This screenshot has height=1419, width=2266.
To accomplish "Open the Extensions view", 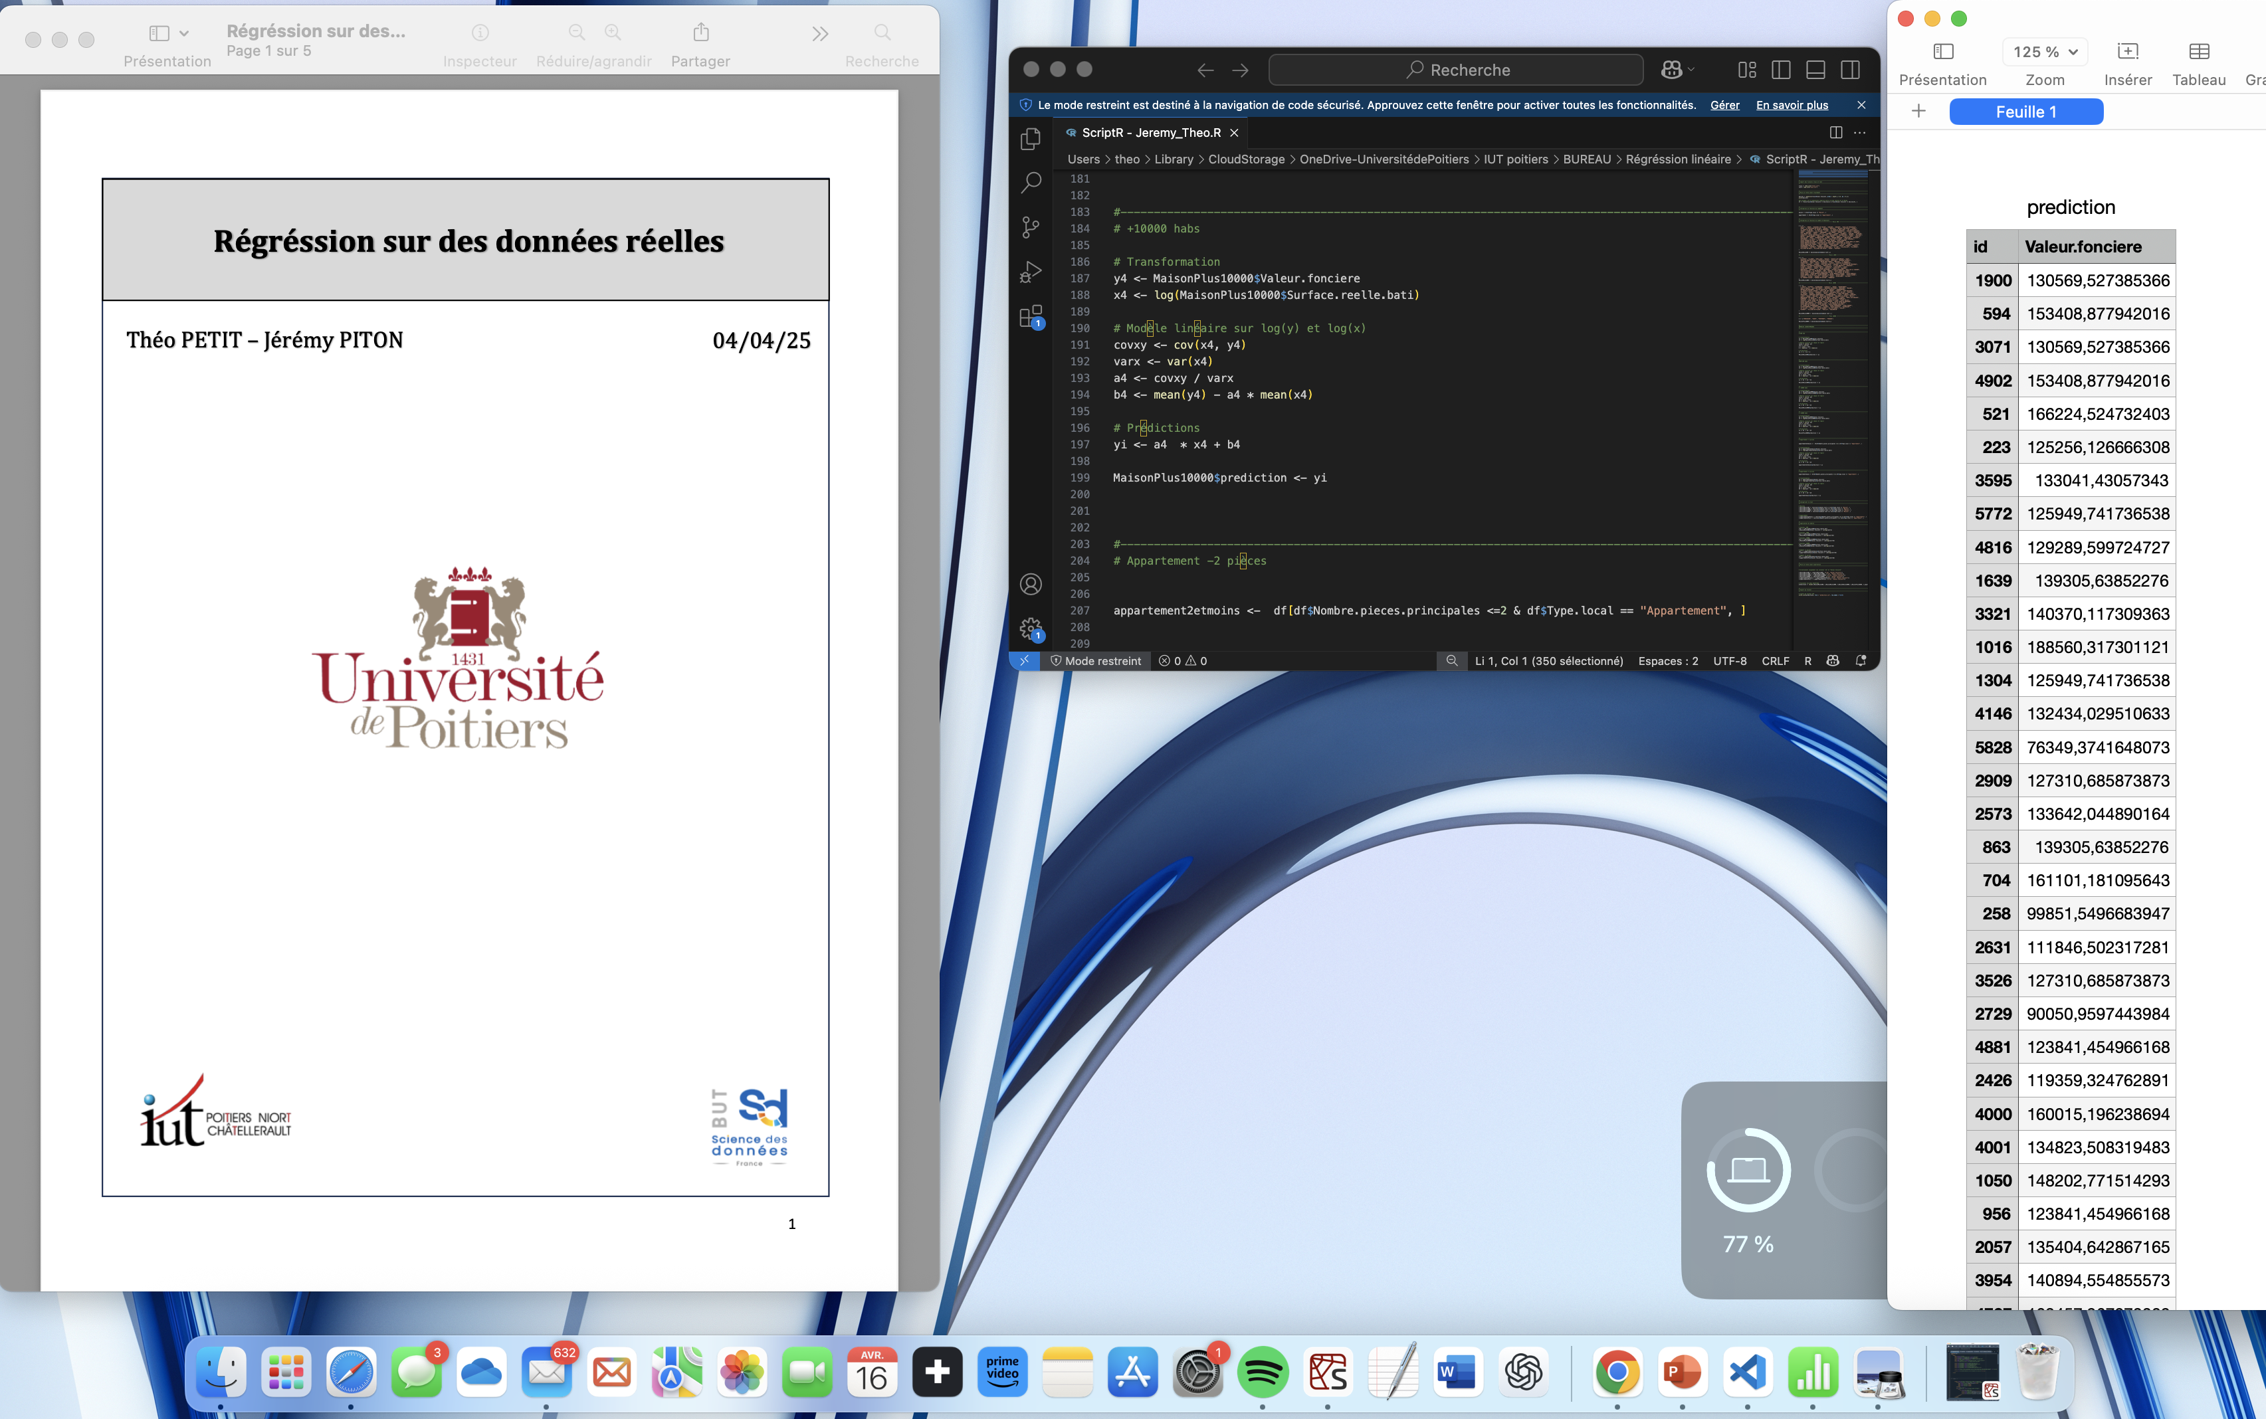I will click(1031, 316).
